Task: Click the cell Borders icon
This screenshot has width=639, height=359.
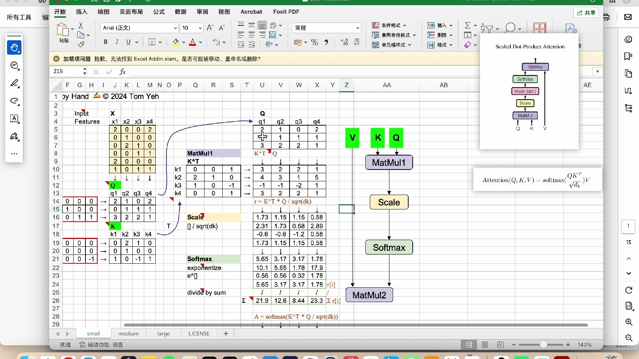Action: (152, 42)
